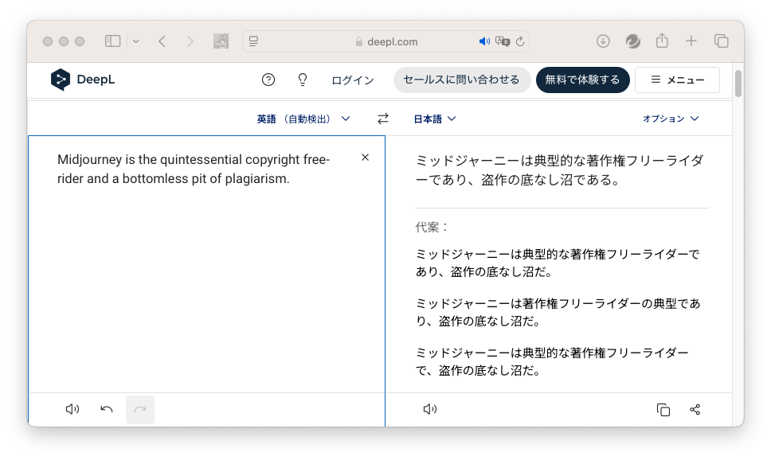Clear source text with the X button
Viewport: 771px width, 460px height.
[x=365, y=158]
